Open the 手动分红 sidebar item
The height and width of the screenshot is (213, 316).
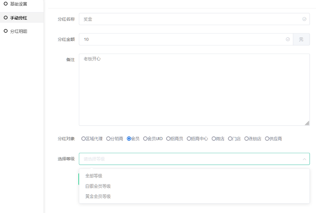click(x=18, y=18)
